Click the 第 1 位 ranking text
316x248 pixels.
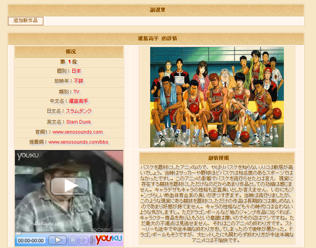69,62
